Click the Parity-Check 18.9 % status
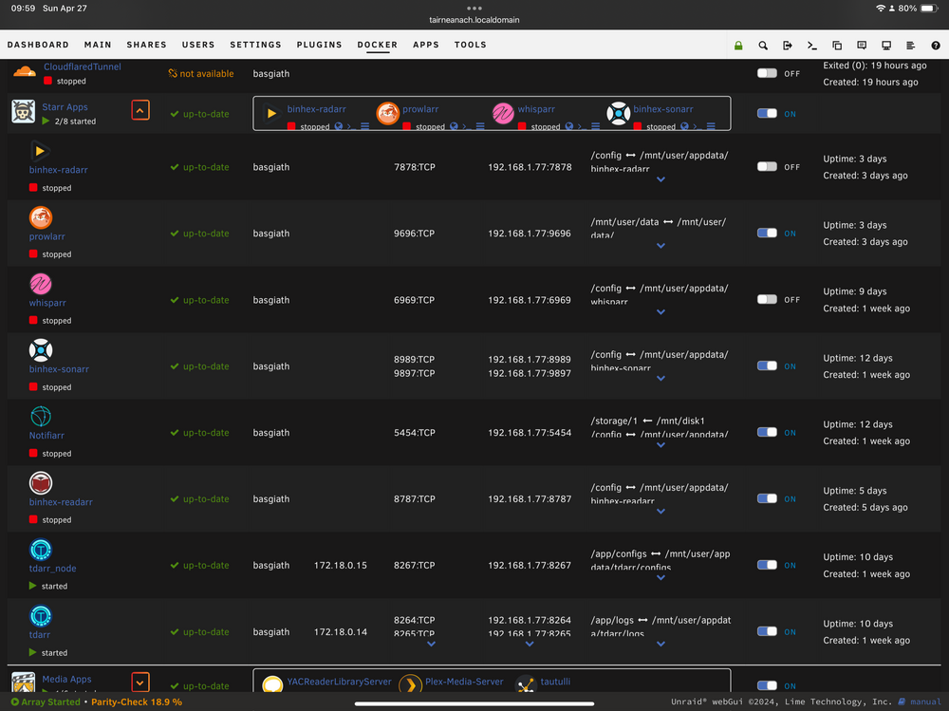949x711 pixels. tap(137, 702)
